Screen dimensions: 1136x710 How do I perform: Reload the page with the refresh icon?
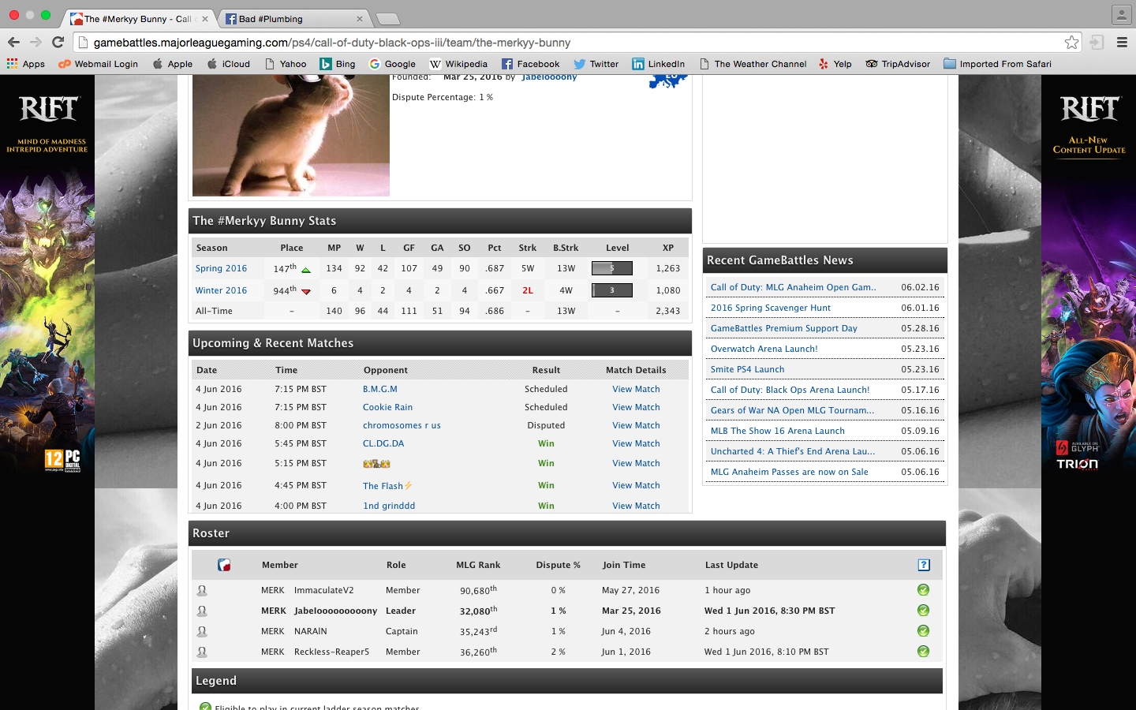(58, 43)
